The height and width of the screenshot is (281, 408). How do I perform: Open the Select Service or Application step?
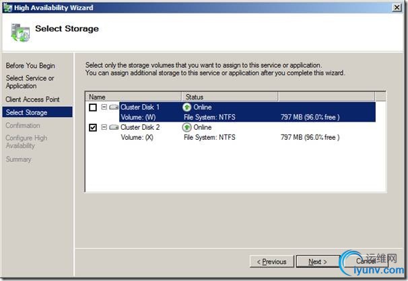(30, 82)
